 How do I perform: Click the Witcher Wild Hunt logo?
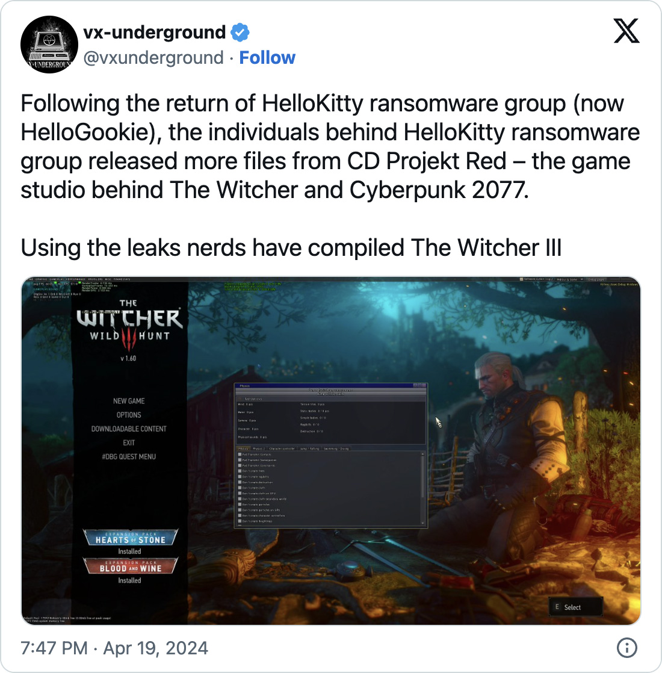[129, 325]
